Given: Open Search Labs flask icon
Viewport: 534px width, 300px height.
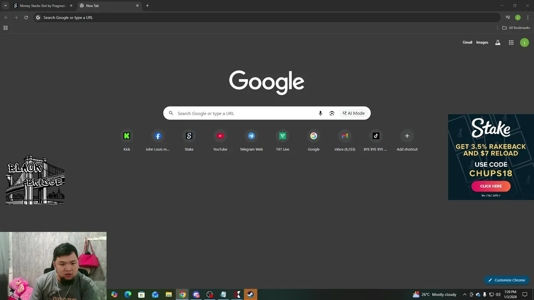Looking at the screenshot, I should (x=498, y=42).
